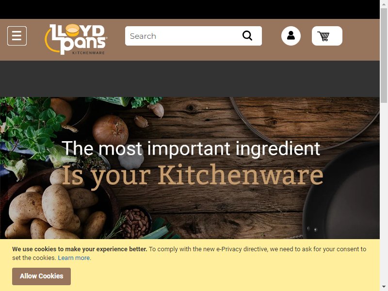Viewport: 388px width, 291px height.
Task: Open the user account icon
Action: click(x=291, y=36)
